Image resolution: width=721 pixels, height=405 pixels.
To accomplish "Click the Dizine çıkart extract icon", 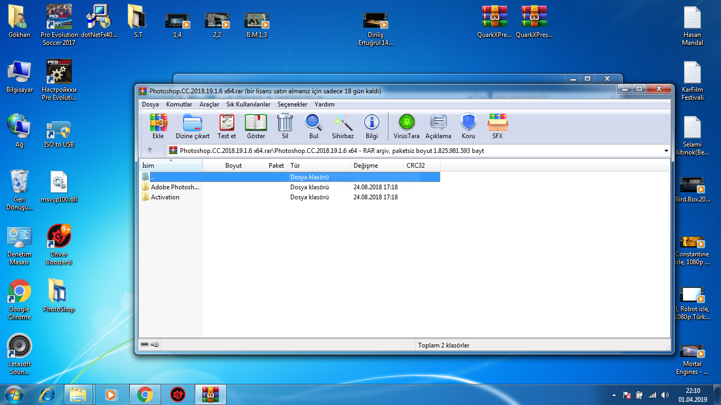I will 193,127.
